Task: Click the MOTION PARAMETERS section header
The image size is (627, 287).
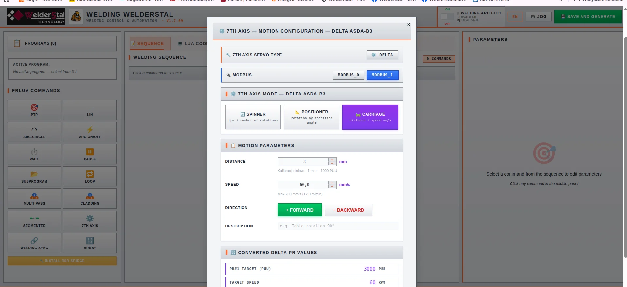Action: pyautogui.click(x=312, y=146)
